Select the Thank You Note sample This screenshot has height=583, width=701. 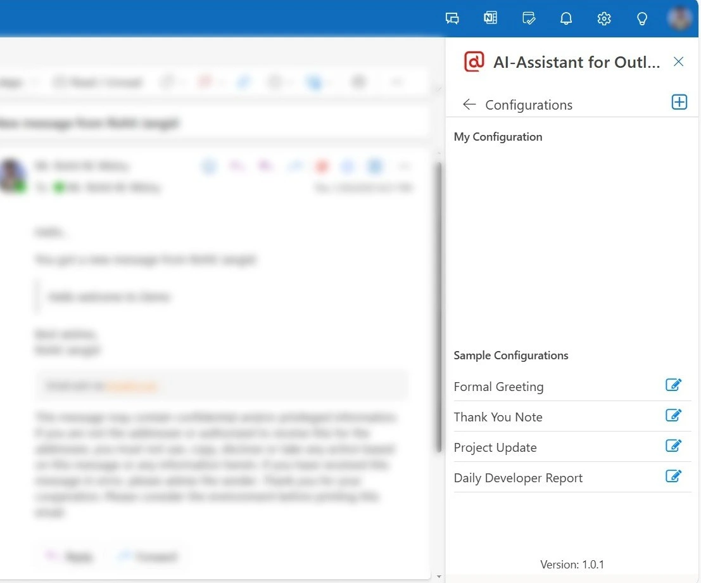coord(498,416)
